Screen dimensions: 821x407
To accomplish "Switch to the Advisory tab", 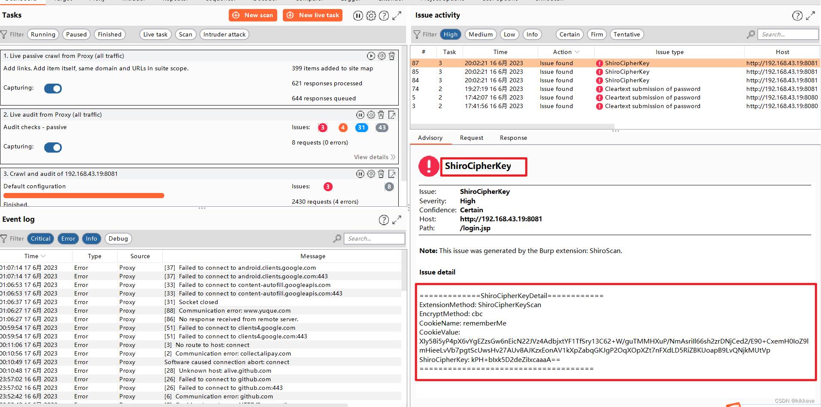I will (430, 138).
